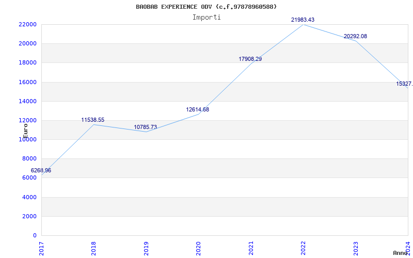Click data label 12614.68
This screenshot has width=413, height=258.
point(198,109)
